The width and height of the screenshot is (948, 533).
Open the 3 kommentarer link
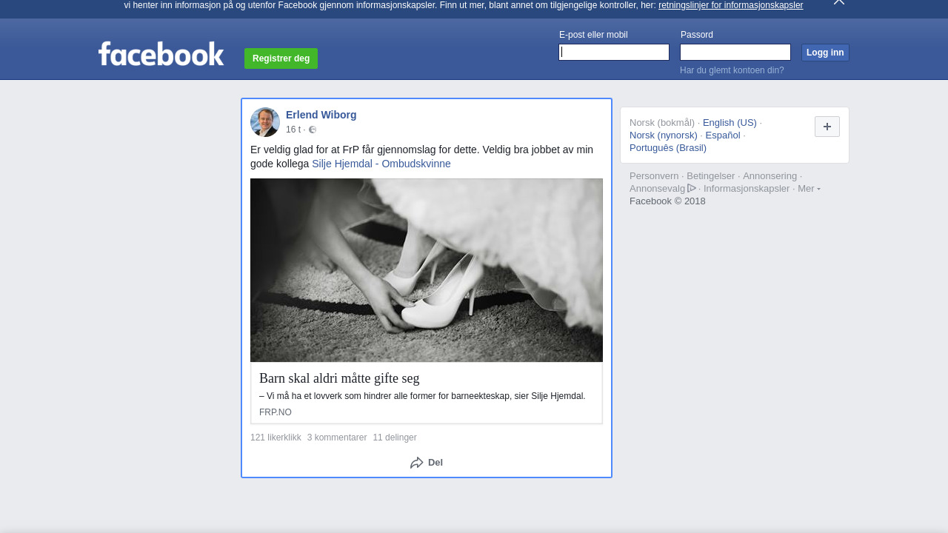tap(337, 438)
